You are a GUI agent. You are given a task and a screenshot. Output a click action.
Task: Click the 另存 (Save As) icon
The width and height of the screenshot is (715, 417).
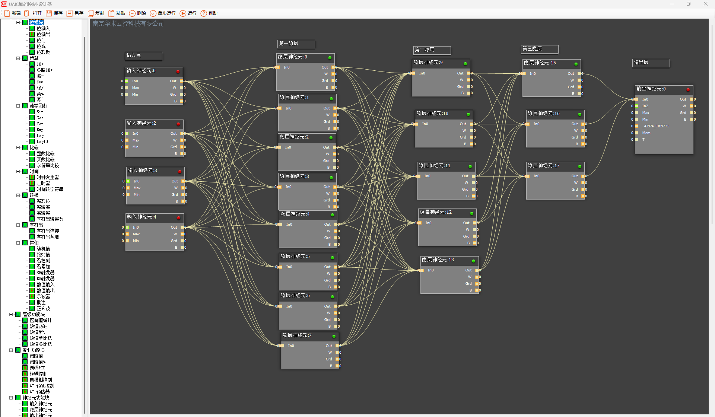[70, 13]
